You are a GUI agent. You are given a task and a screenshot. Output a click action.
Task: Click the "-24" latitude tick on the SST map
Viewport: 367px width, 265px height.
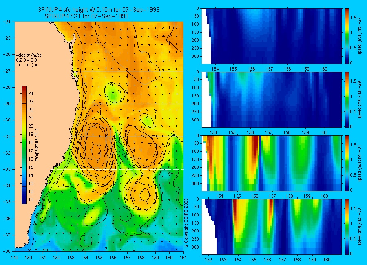[x=7, y=22]
